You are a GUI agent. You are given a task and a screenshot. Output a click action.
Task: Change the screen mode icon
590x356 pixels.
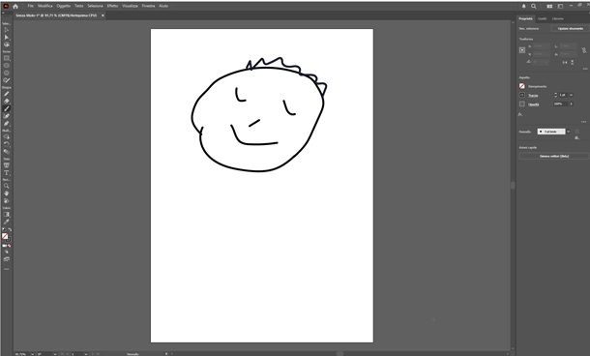point(7,259)
